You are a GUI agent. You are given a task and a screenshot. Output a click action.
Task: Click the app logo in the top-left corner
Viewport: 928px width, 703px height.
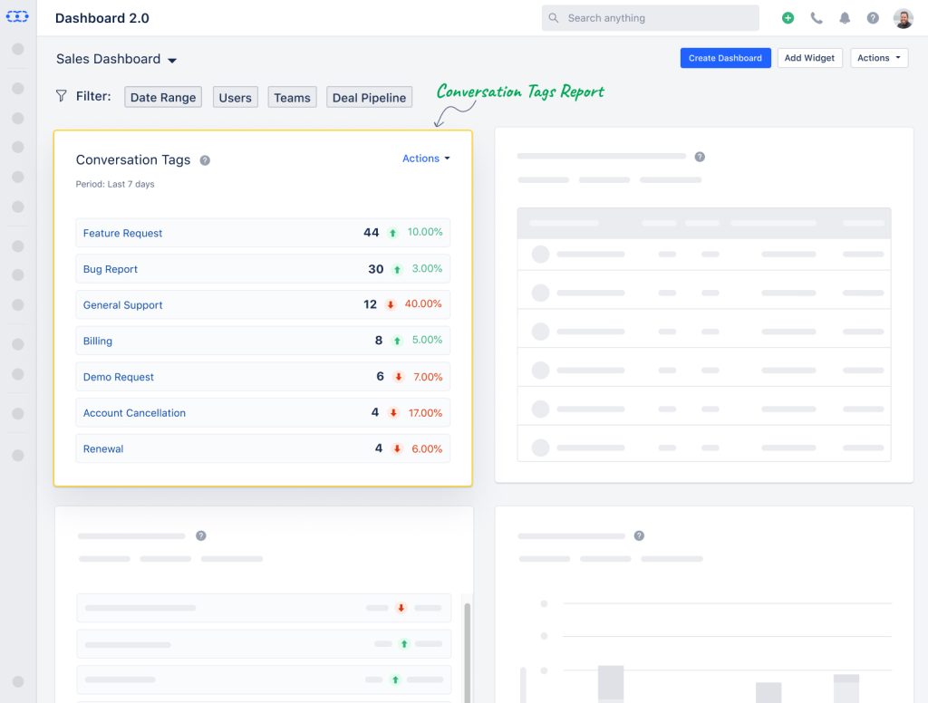[17, 15]
